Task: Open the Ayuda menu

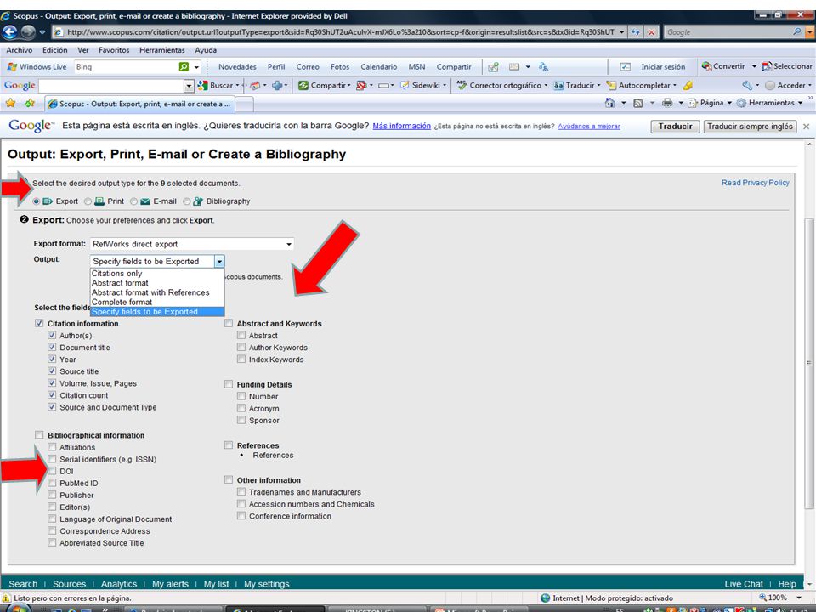Action: click(x=206, y=50)
